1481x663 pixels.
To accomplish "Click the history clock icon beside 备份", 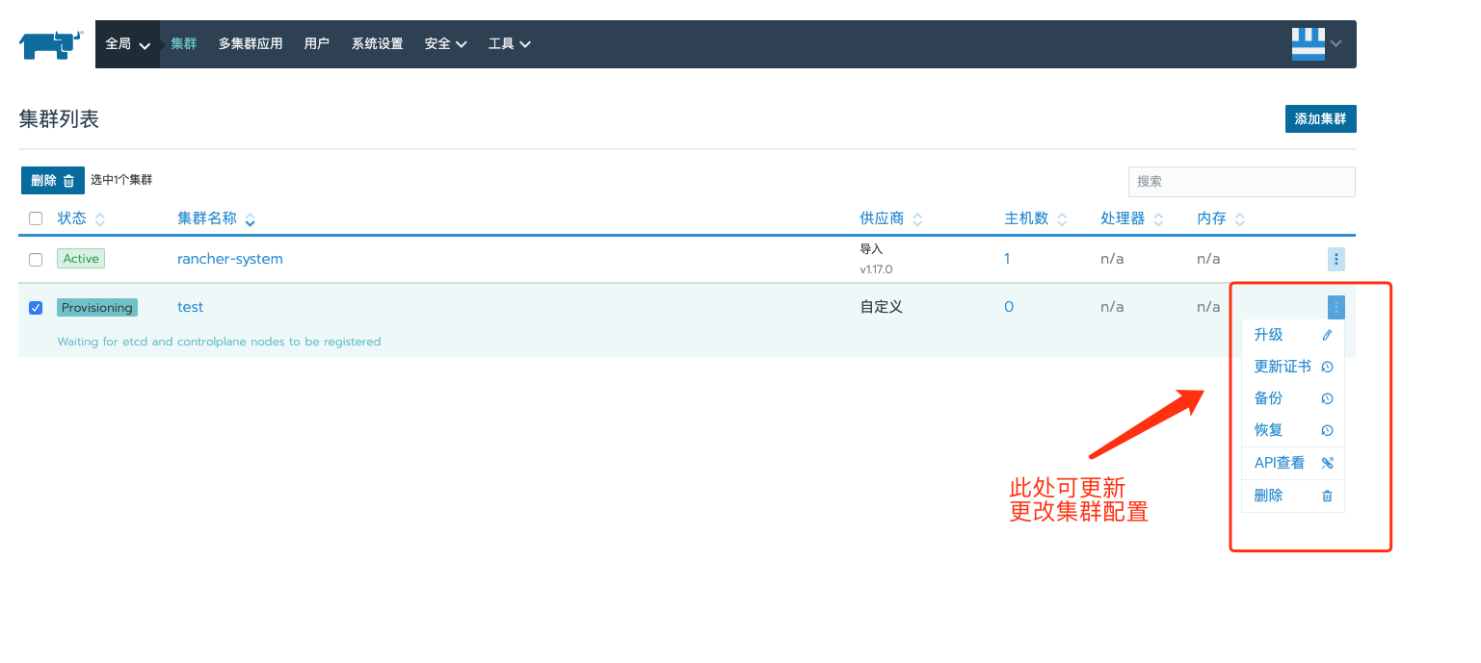I will [x=1327, y=397].
